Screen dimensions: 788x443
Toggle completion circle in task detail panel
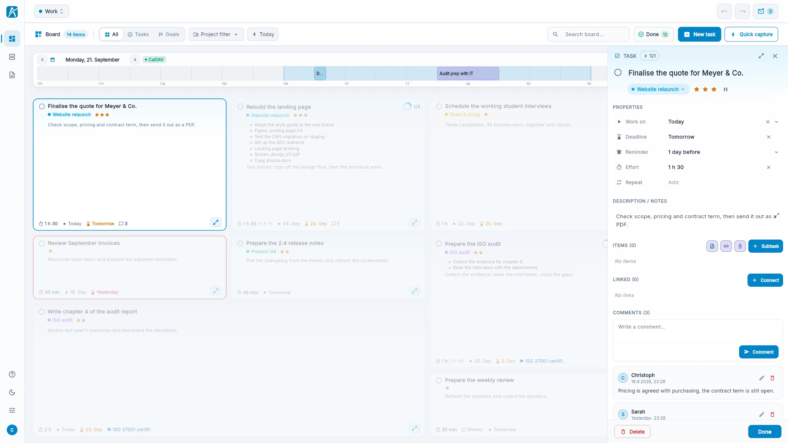618,73
